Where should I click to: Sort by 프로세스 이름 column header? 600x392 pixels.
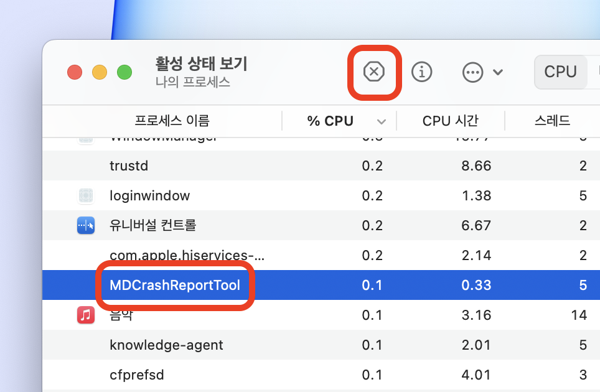point(172,121)
